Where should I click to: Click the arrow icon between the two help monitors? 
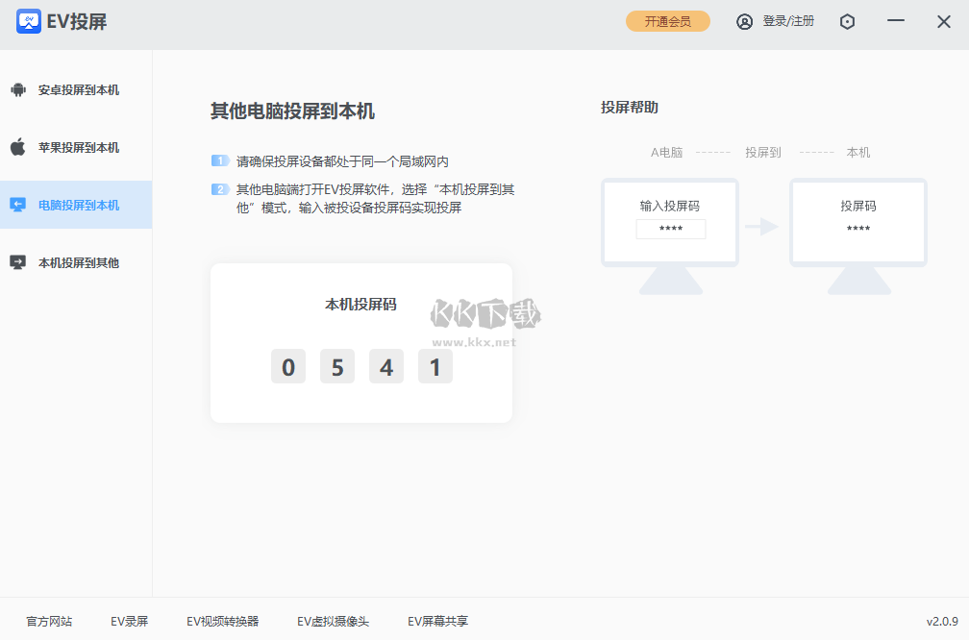(764, 228)
